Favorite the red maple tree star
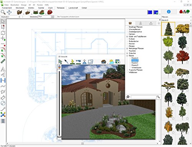The height and width of the screenshot is (147, 192). tap(187, 62)
